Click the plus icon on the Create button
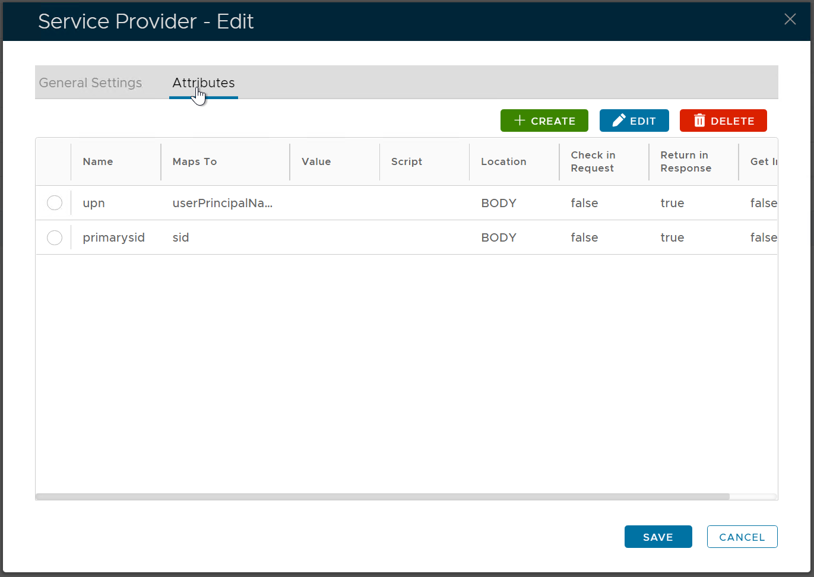This screenshot has width=814, height=577. tap(520, 121)
